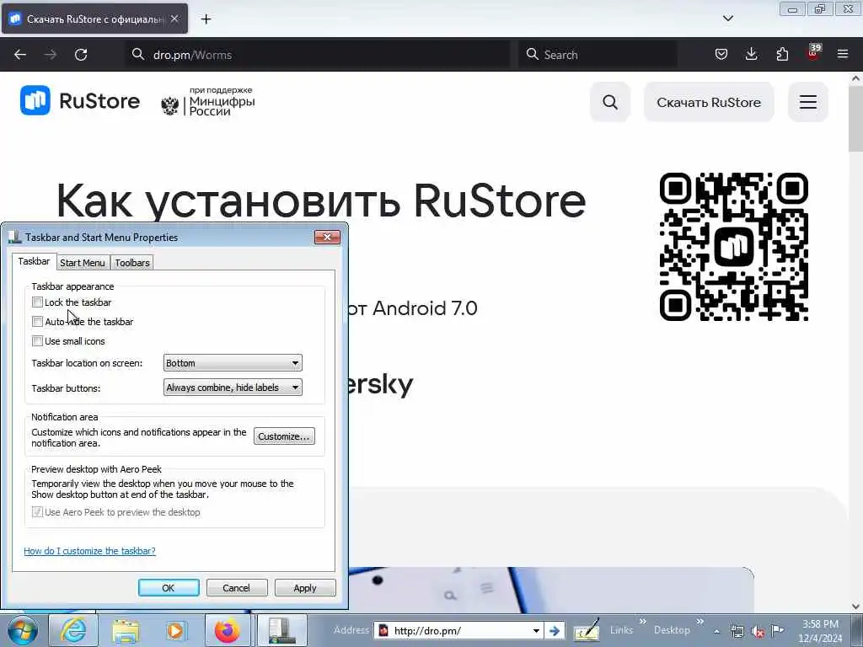
Task: Click the Firefox back arrow
Action: click(20, 55)
